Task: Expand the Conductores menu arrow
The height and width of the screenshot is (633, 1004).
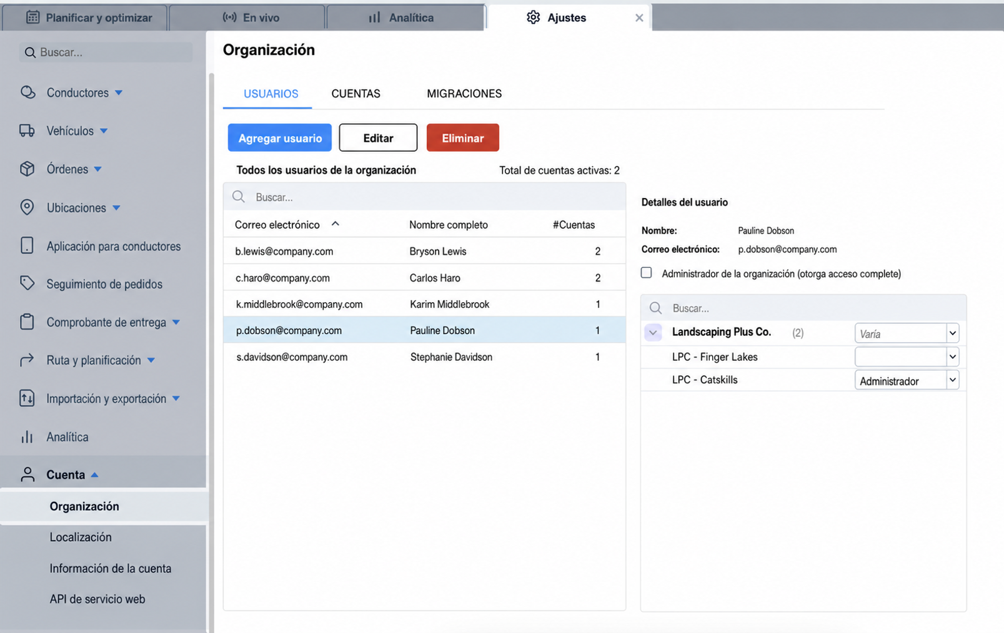Action: pos(119,93)
